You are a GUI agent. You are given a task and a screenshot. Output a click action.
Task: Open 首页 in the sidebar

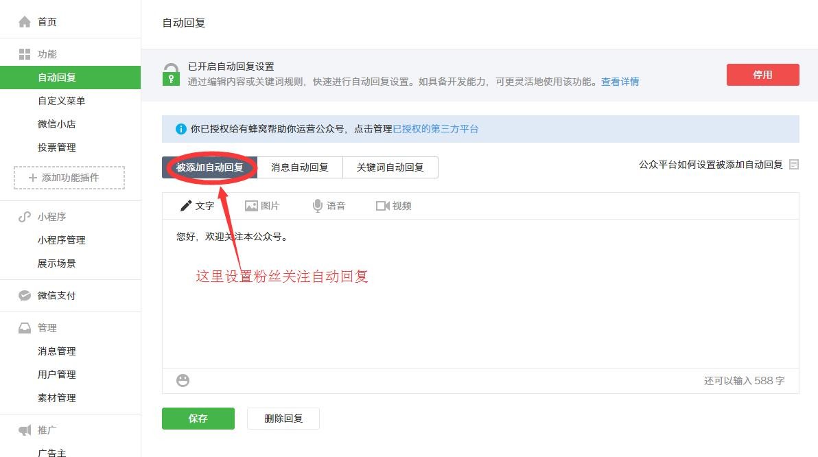[x=47, y=22]
